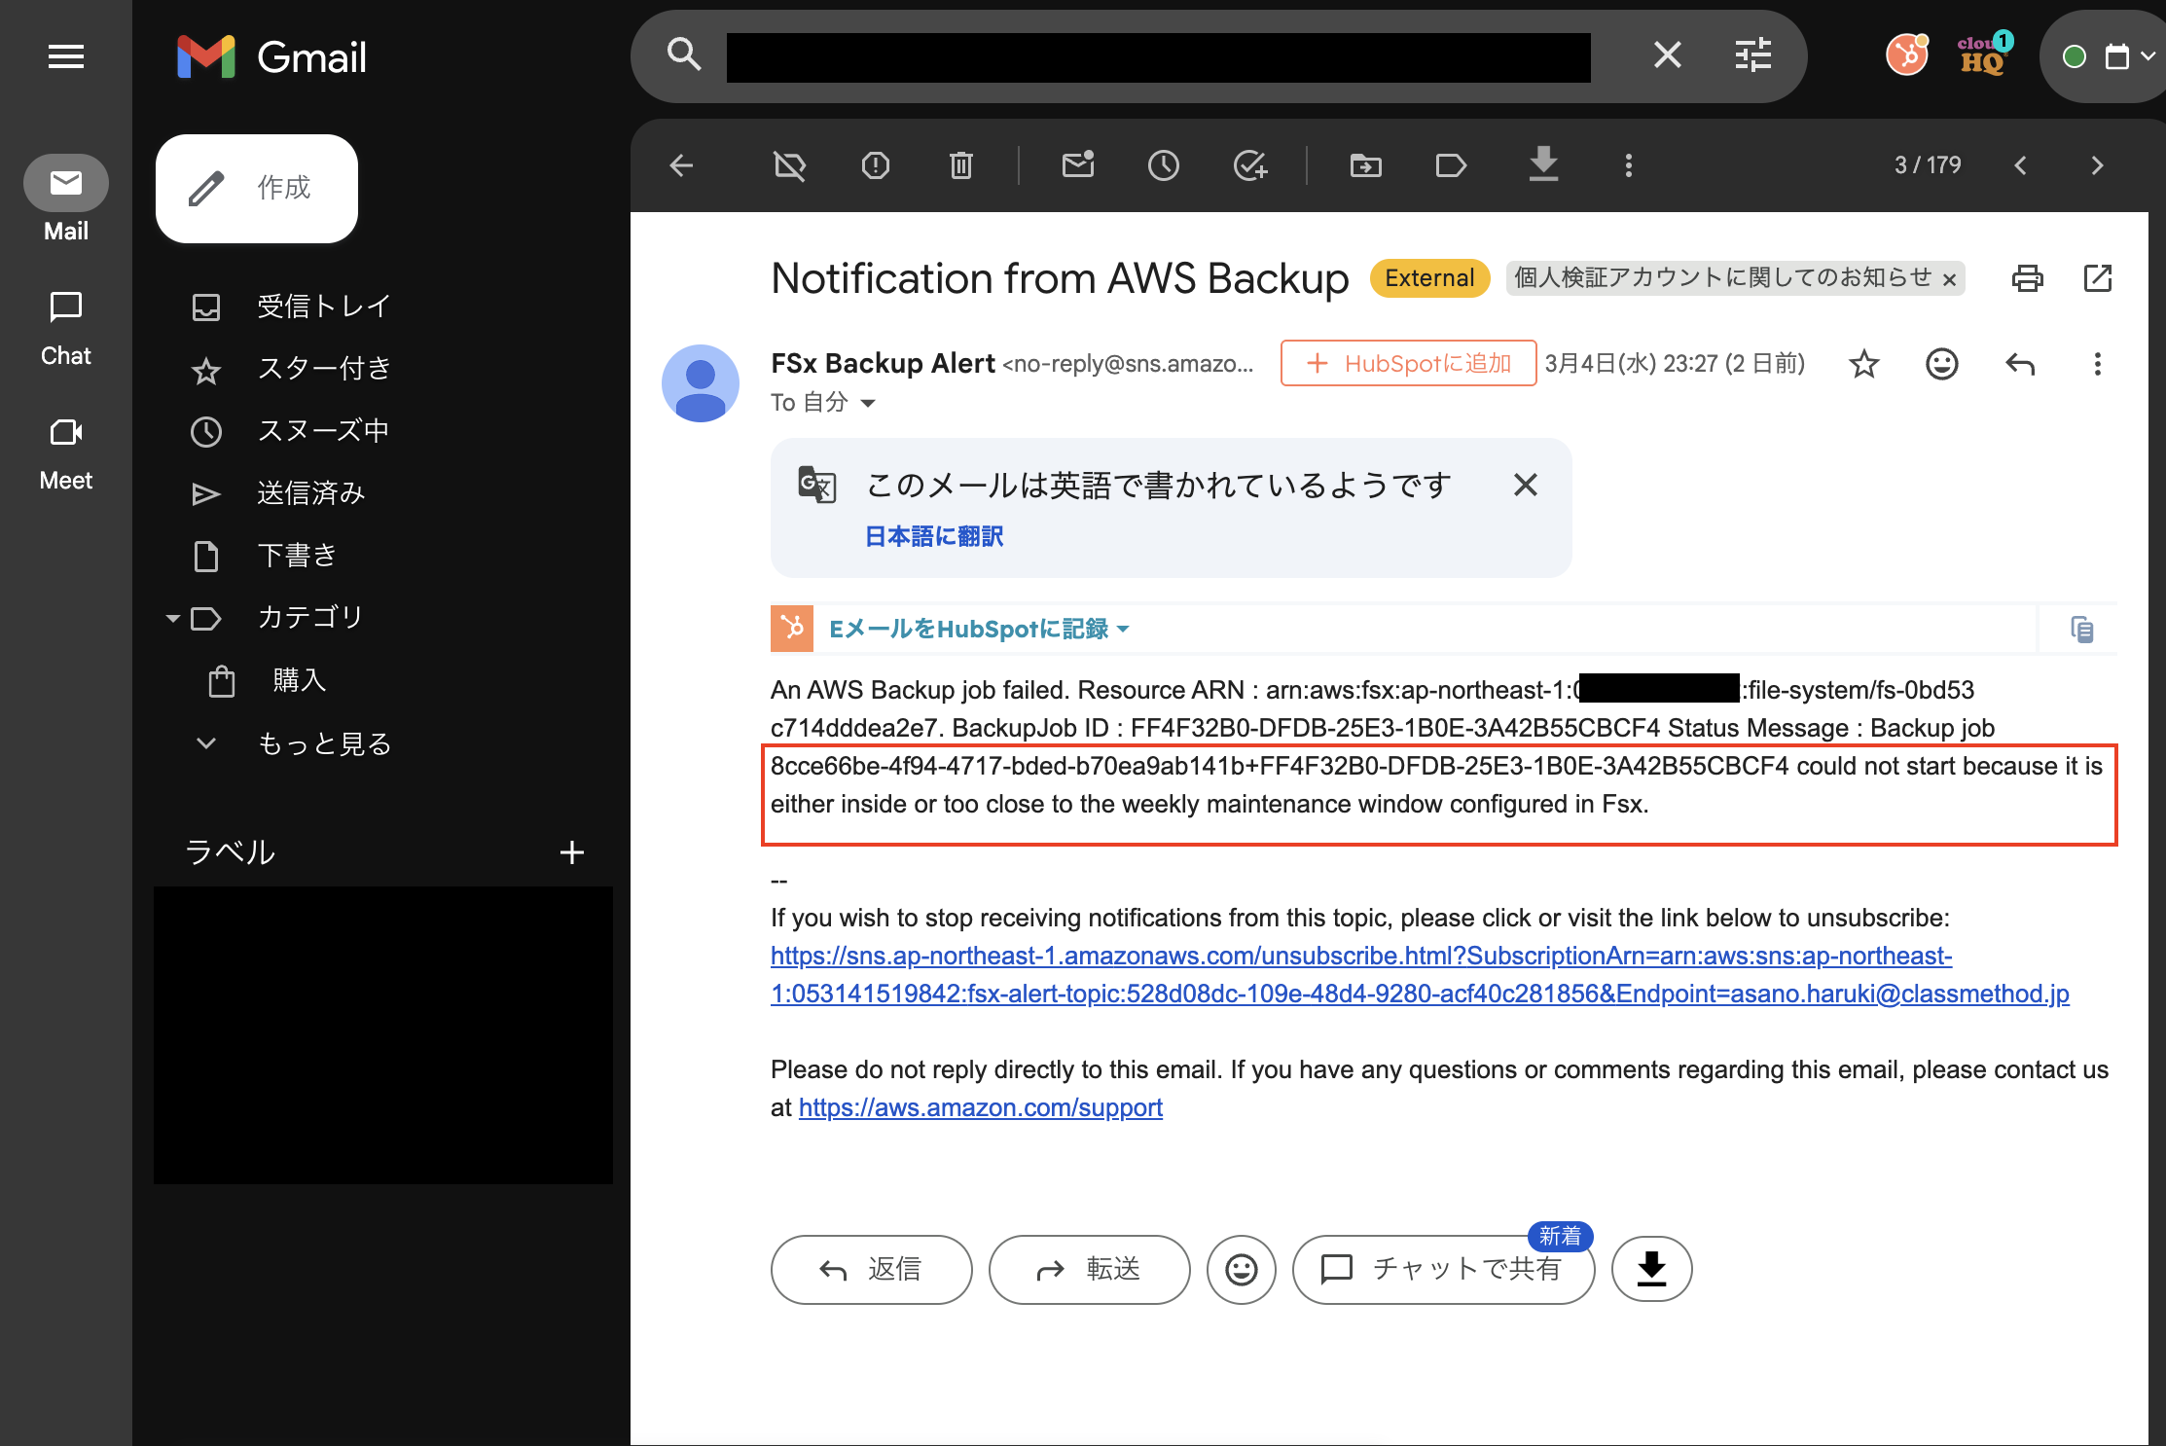Click the Print email icon

click(x=2027, y=278)
